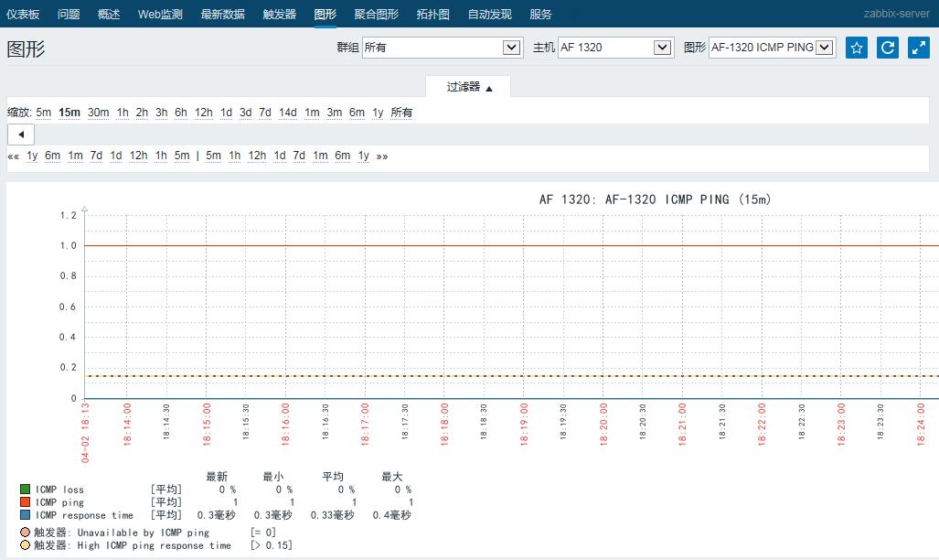Set zoom to 30m
939x560 pixels.
coord(98,113)
